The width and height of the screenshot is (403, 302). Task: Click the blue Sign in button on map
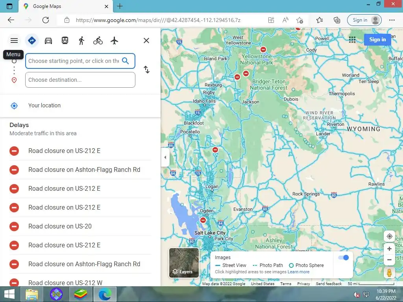point(377,40)
